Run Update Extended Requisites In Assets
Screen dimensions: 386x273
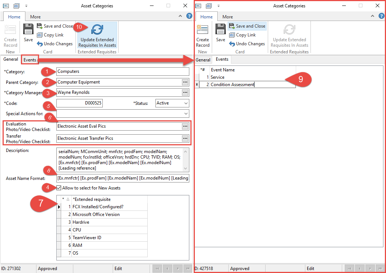(x=97, y=35)
